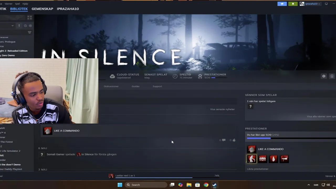Click the Windows taskbar Search box
Image resolution: width=336 pixels, height=189 pixels.
[146, 185]
